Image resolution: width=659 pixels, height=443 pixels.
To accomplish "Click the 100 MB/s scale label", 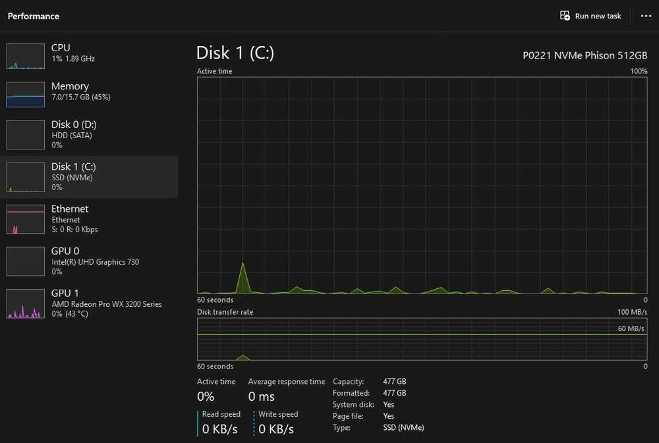I will 632,312.
